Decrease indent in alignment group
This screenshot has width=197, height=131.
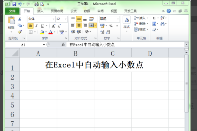point(73,32)
